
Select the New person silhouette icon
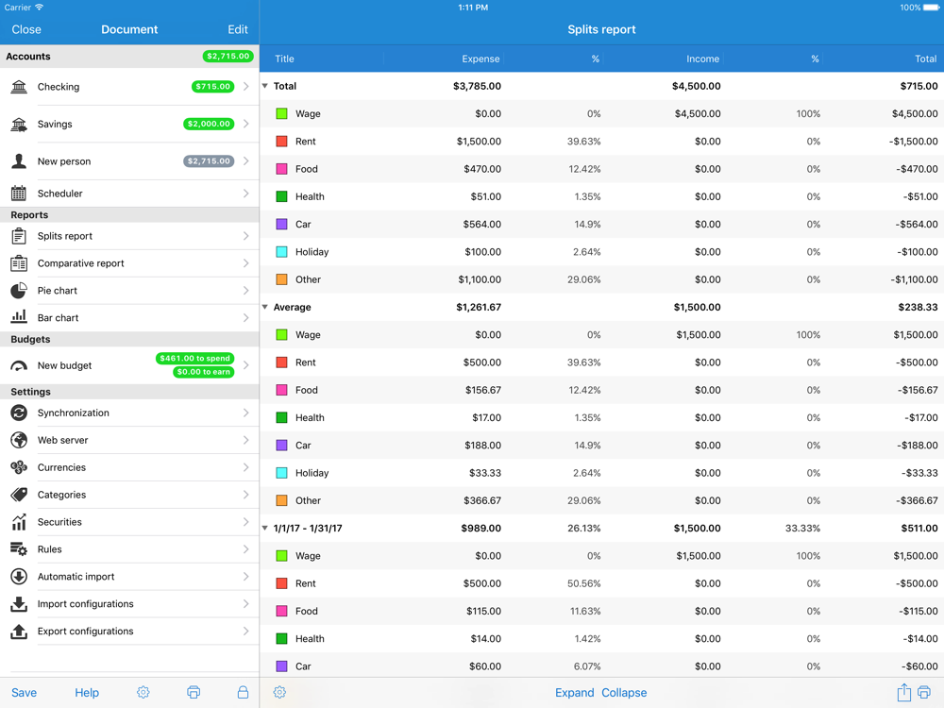pos(19,161)
